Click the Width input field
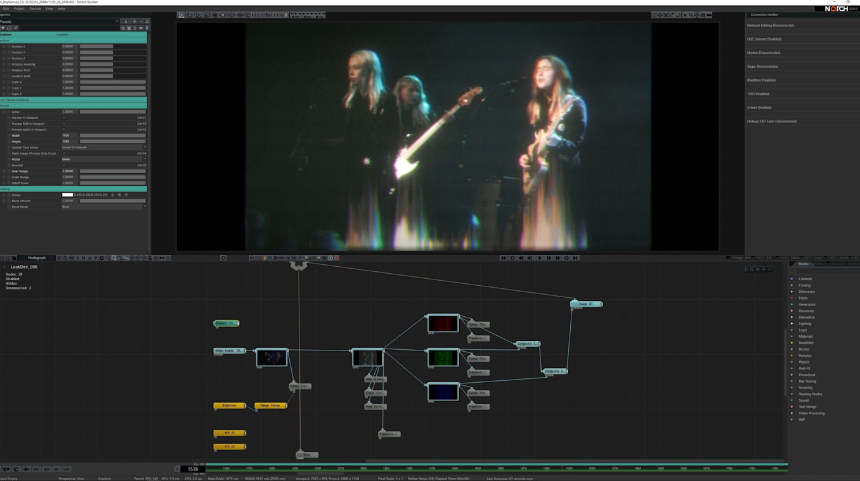The image size is (860, 481). click(x=69, y=136)
